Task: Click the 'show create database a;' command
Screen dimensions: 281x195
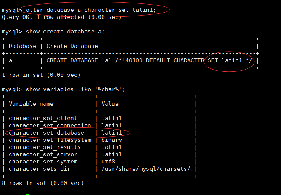Action: click(65, 32)
